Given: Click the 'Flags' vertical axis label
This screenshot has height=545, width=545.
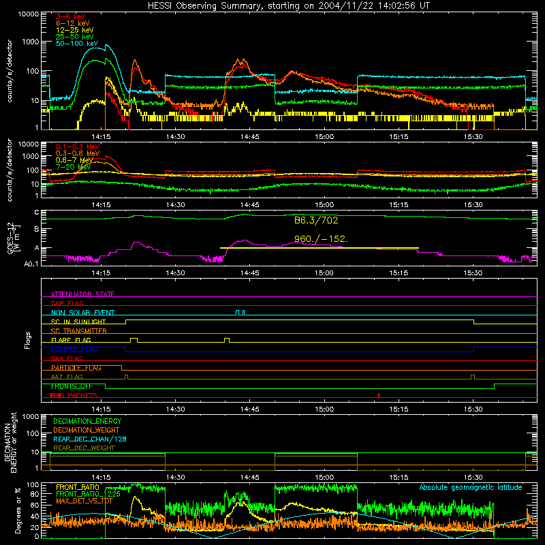Looking at the screenshot, I should coord(28,340).
